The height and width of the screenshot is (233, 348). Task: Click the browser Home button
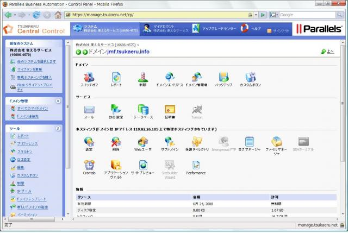pos(58,15)
